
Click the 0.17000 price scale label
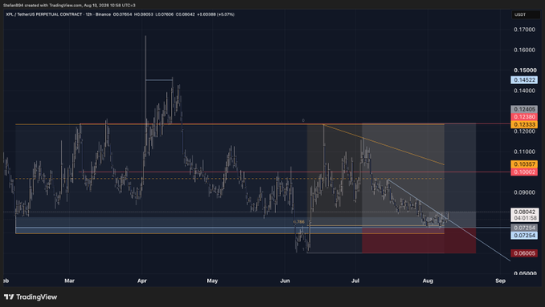pos(524,30)
